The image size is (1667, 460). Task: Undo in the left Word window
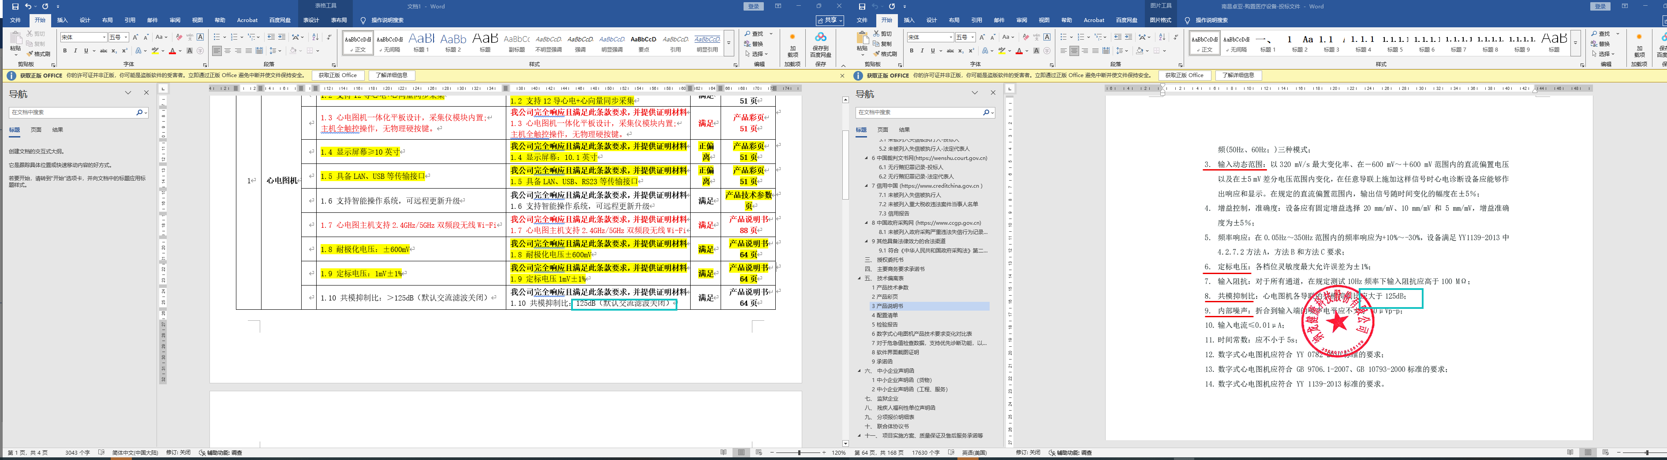point(28,7)
